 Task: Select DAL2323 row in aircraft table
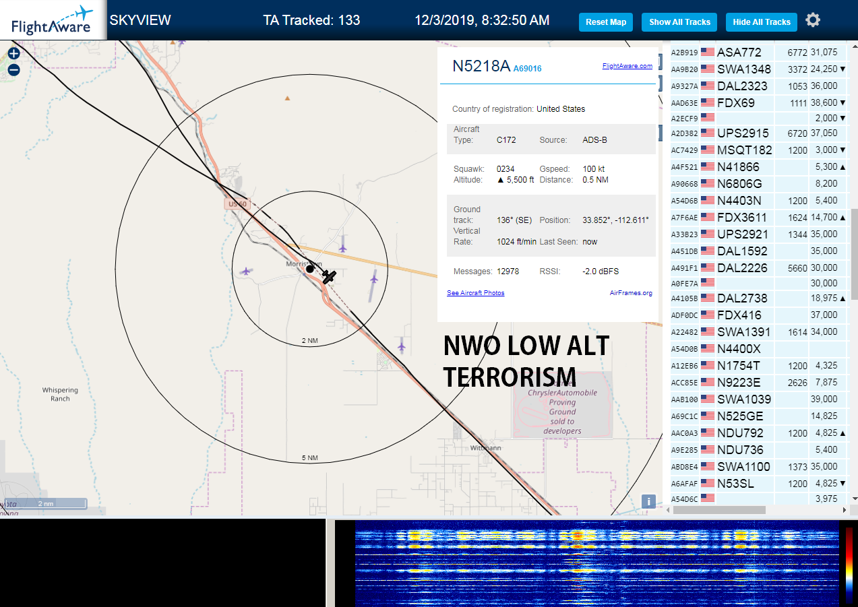point(759,86)
